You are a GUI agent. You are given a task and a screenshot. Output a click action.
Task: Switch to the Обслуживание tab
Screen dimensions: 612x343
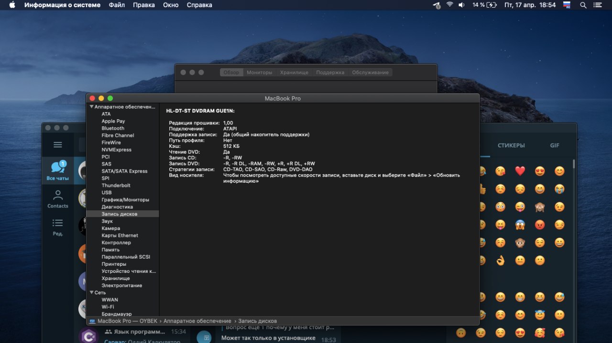tap(371, 73)
